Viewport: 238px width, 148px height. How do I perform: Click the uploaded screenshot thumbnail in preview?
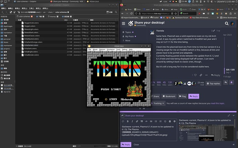point(206,133)
